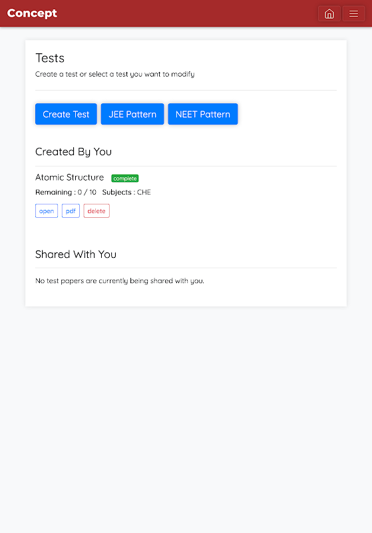Click the Shared With You heading
The image size is (372, 533).
click(x=76, y=255)
